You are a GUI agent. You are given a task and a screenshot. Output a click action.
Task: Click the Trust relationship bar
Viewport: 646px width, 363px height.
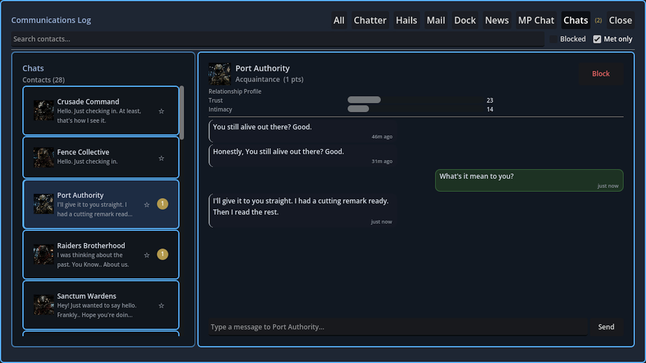tap(416, 100)
